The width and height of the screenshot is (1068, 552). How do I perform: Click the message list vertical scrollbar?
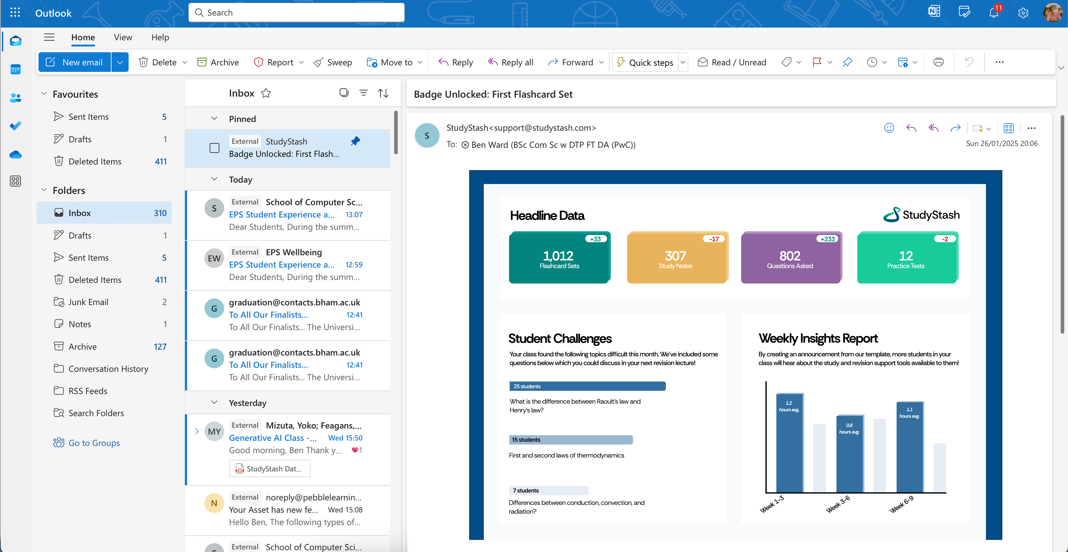(x=396, y=133)
